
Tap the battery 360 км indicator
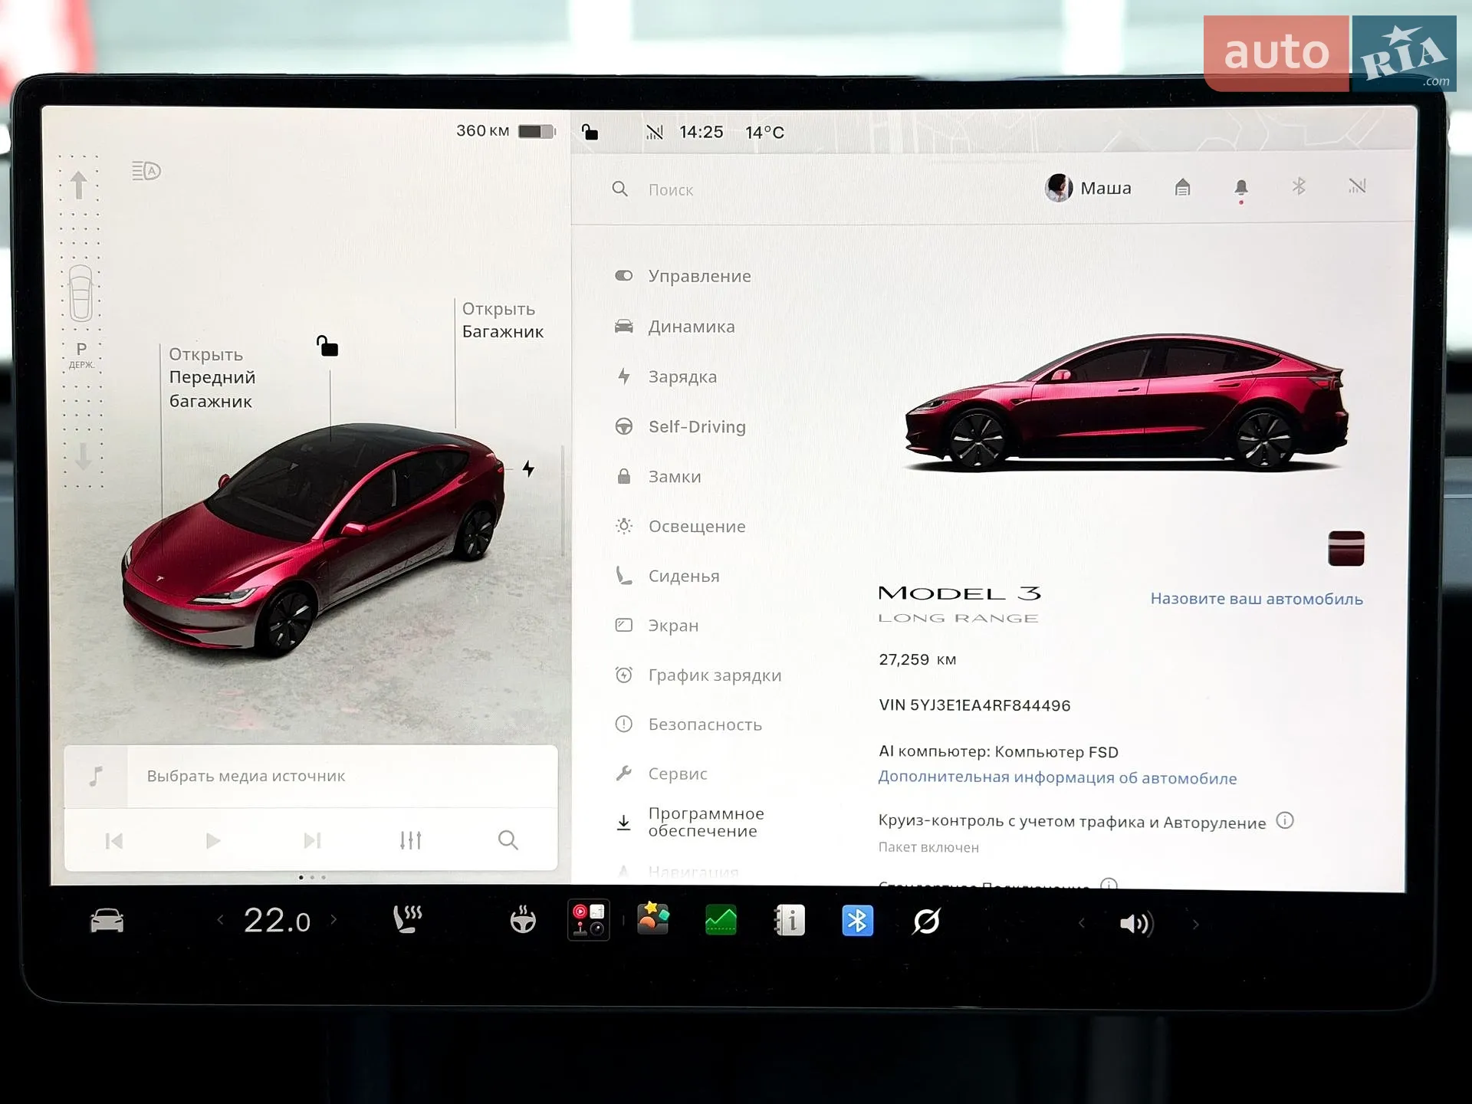tap(505, 131)
